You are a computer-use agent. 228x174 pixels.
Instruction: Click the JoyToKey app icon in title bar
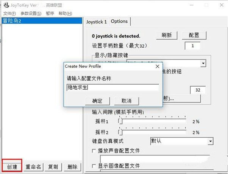6,5
